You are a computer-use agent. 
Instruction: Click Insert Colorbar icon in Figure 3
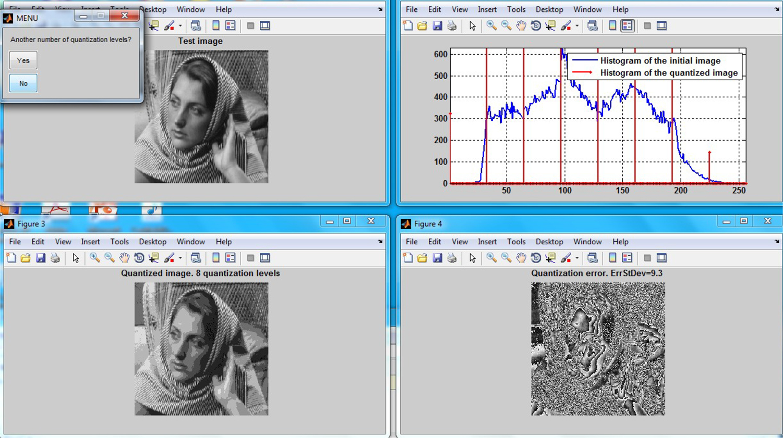[x=215, y=258]
